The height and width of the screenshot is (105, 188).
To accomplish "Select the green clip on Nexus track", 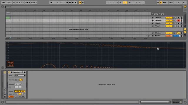I will 8,18.
